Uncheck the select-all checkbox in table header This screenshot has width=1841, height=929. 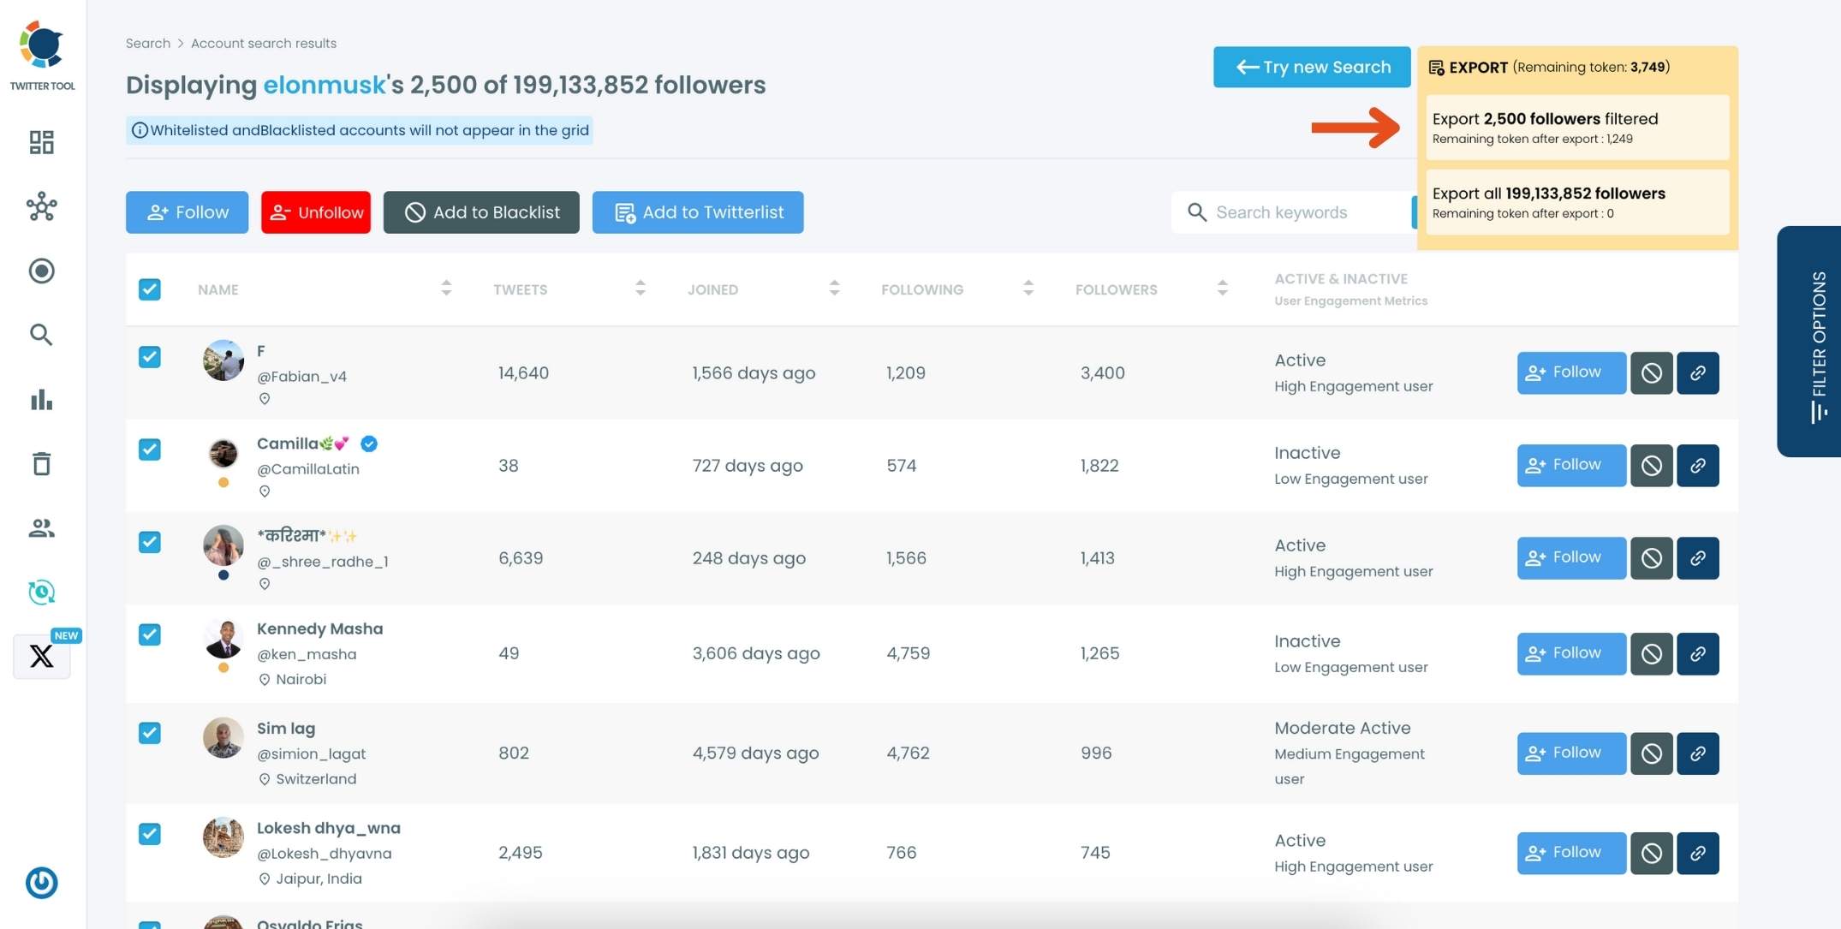tap(150, 289)
